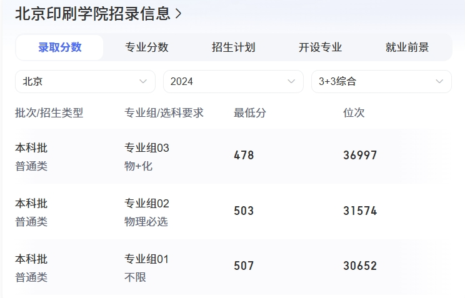Viewport: 465px width, 298px height.
Task: Click 普通类 in the 专业组02 row
Action: point(31,222)
